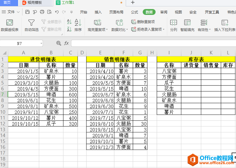Expand the 文件 menu chevron arrow
236x168 pixels.
(x=18, y=12)
